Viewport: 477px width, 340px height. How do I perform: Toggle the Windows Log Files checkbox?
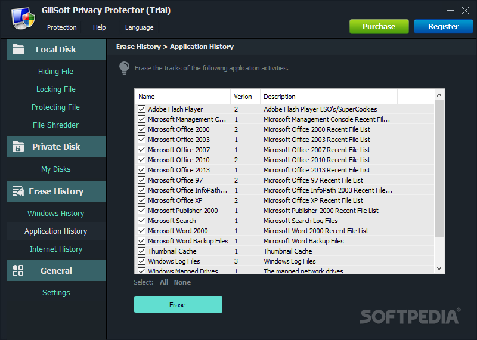[141, 261]
